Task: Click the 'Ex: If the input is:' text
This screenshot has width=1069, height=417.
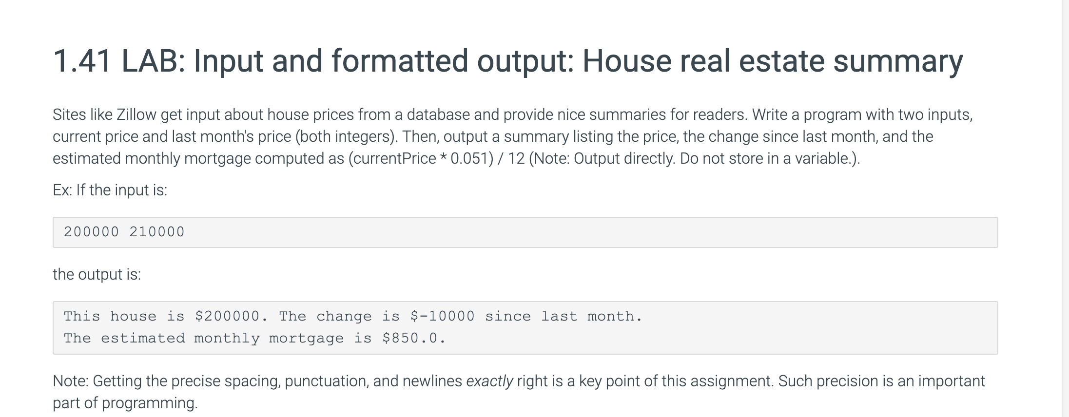Action: coord(110,190)
